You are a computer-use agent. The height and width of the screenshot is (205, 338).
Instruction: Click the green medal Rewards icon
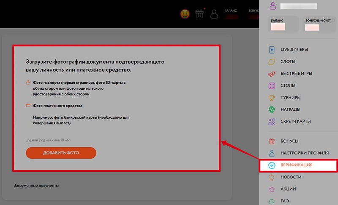coord(272,110)
